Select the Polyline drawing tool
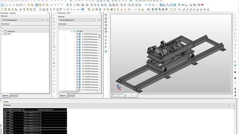Viewport: 239px width, 134px height. pyautogui.click(x=54, y=18)
